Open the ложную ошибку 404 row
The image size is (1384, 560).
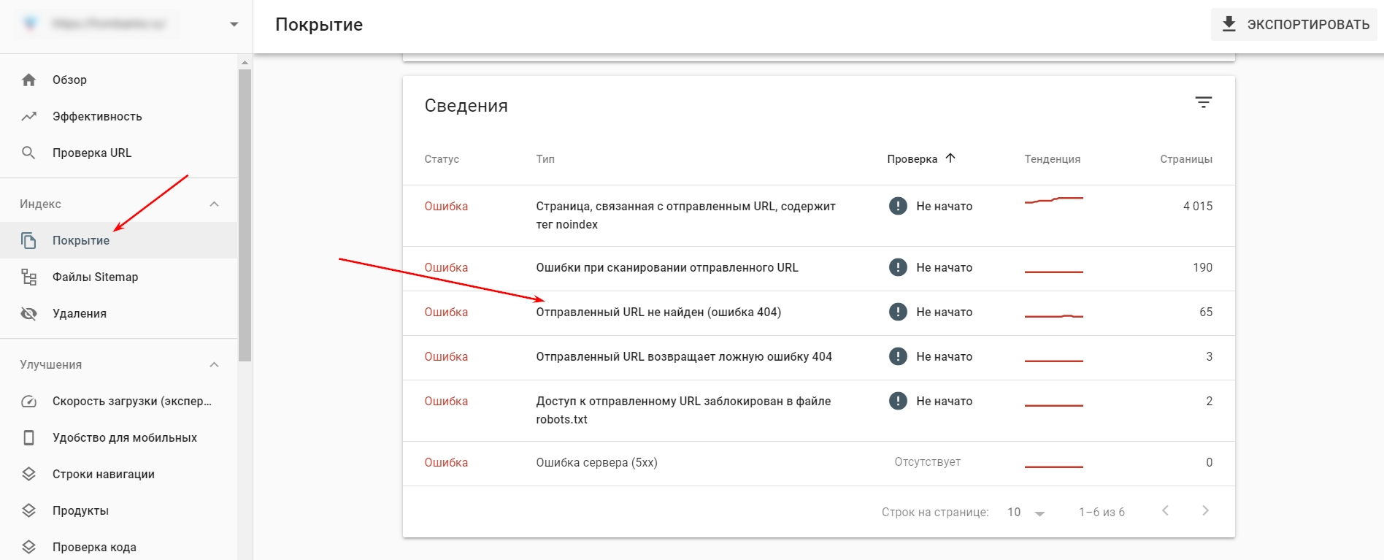tap(818, 358)
